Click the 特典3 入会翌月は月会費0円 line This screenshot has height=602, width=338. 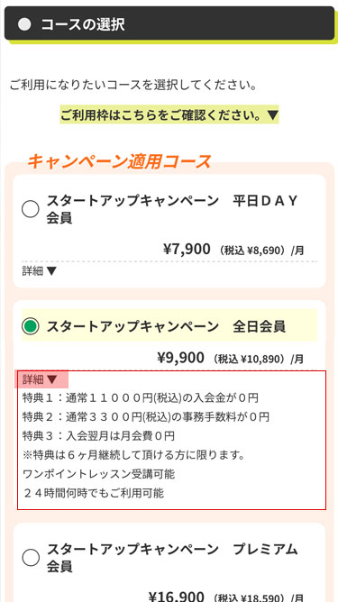click(99, 436)
